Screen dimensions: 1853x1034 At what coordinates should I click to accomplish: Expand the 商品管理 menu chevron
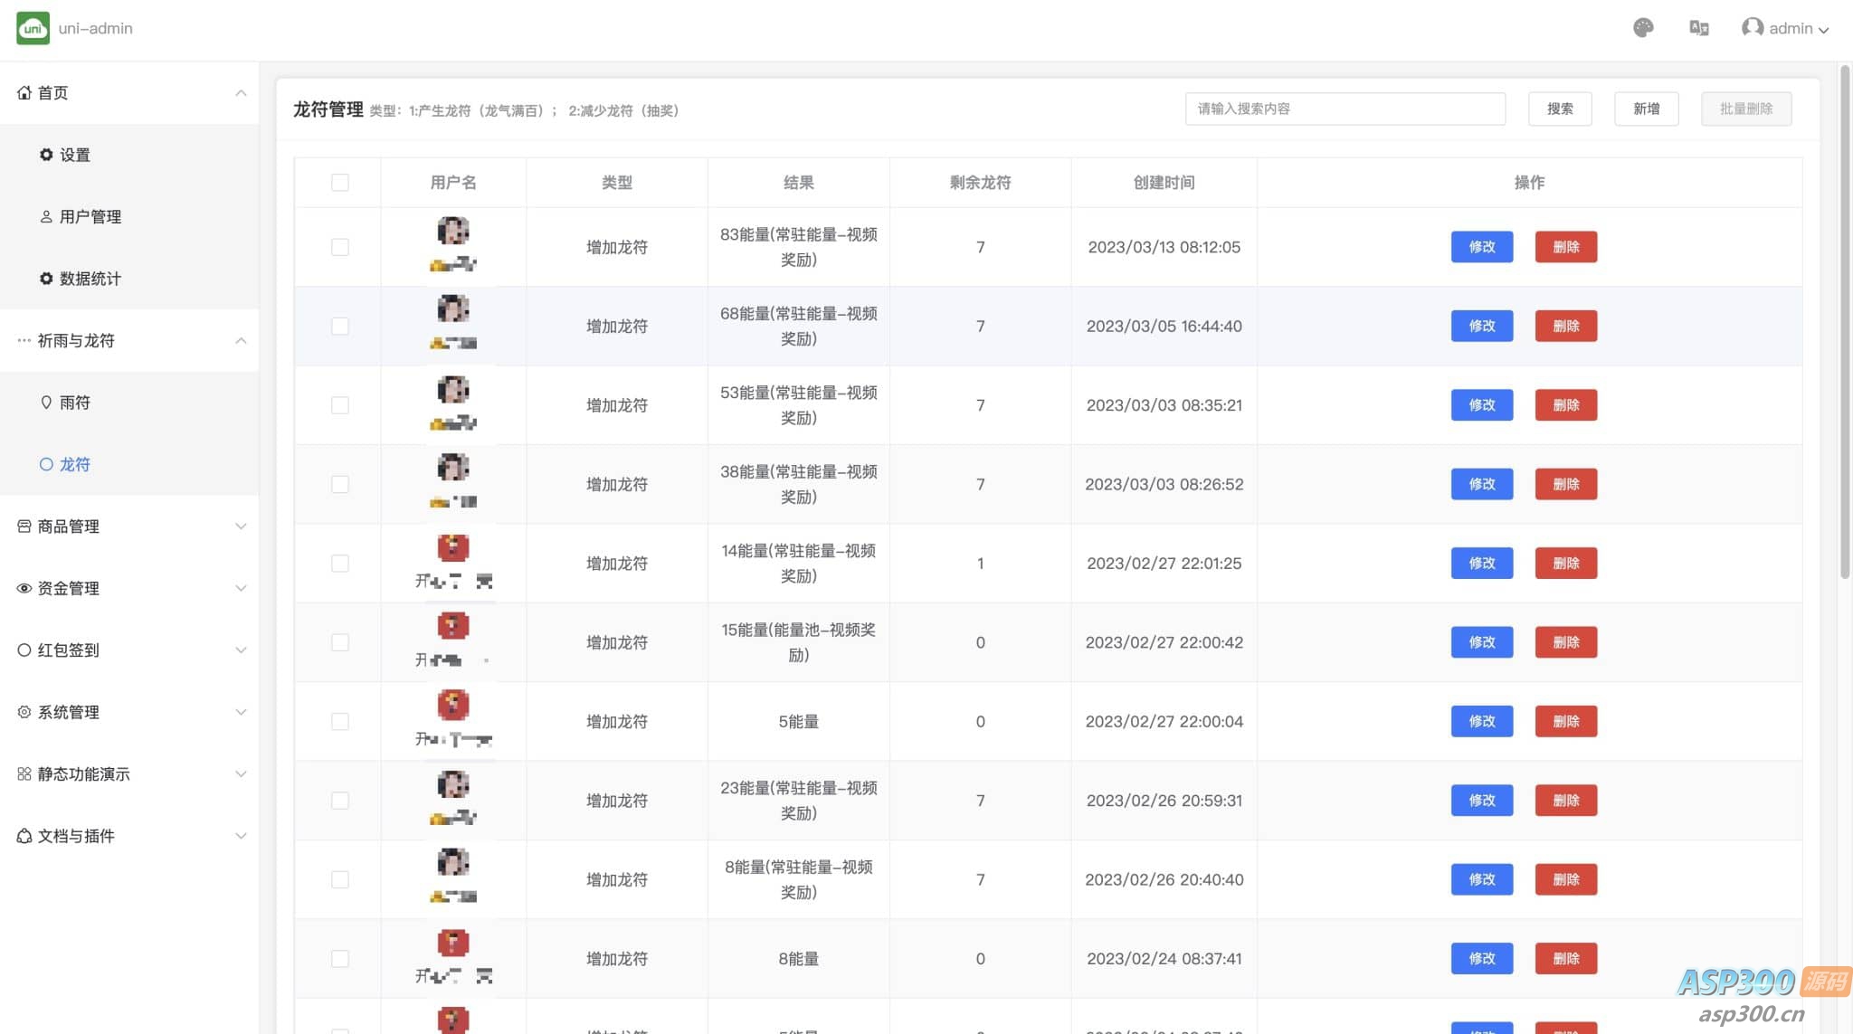tap(241, 526)
